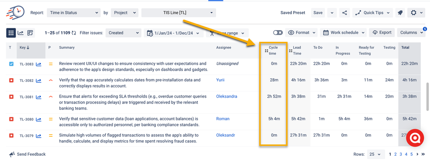430x163 pixels.
Task: Click the date range 1/Jan/24 - 1/Dec/24 field
Action: coord(173,33)
